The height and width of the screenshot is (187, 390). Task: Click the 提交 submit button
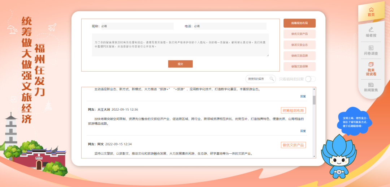tap(180, 64)
